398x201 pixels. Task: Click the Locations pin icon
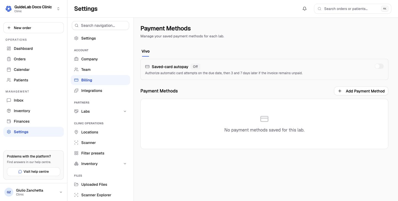(x=76, y=132)
